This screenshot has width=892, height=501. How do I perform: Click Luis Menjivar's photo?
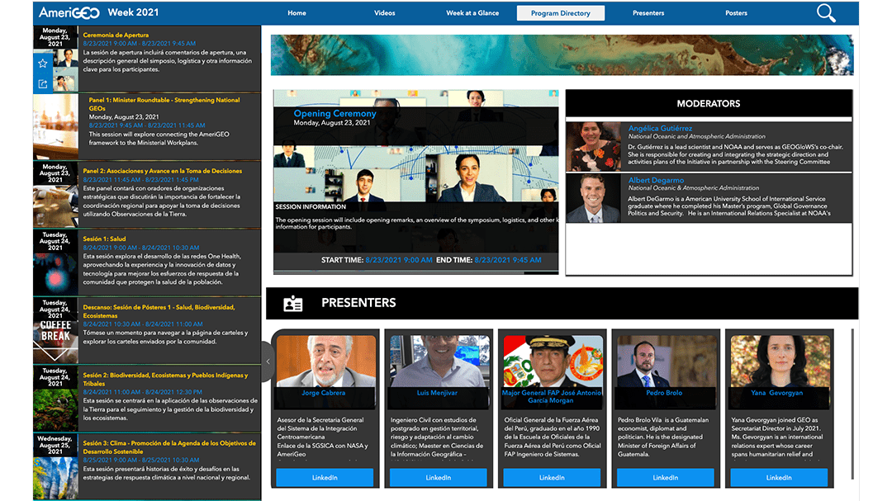click(x=439, y=362)
